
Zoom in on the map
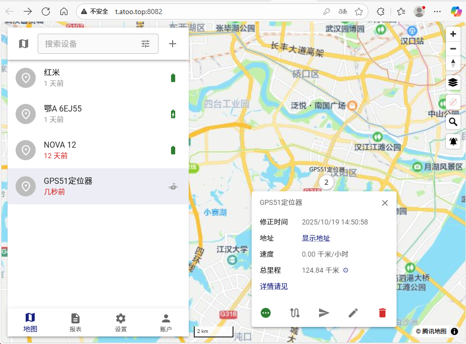tap(453, 34)
